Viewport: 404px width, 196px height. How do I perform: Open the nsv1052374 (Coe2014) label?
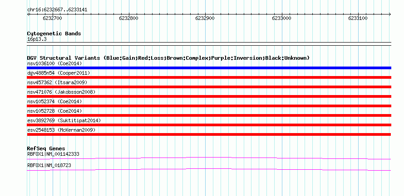(54, 101)
